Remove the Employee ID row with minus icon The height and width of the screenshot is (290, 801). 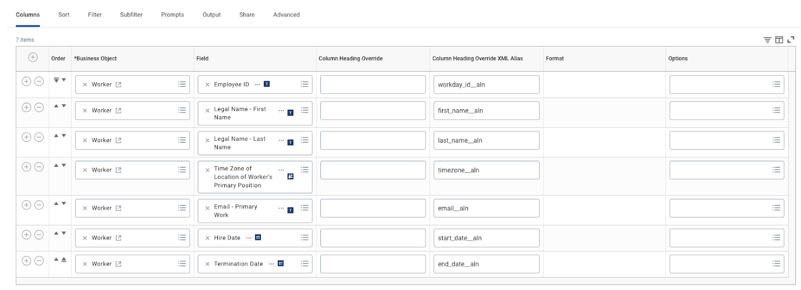coord(39,81)
